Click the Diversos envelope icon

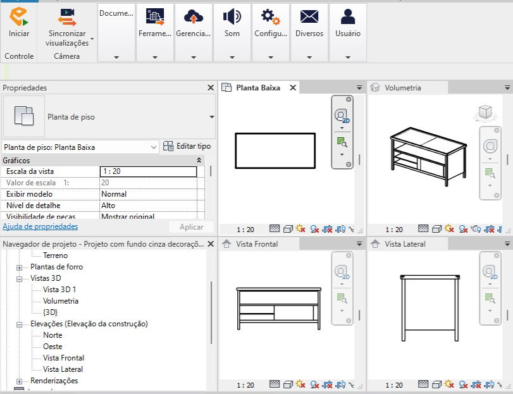tap(309, 16)
